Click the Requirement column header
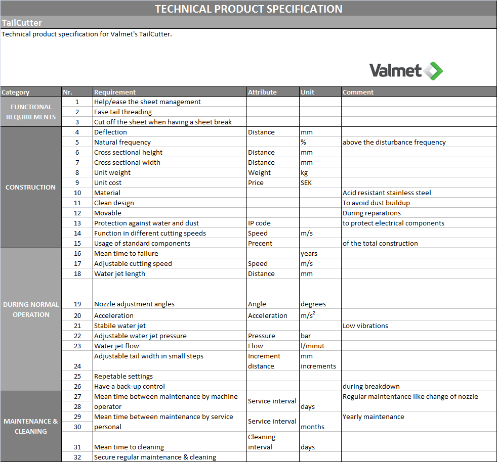Screen dimensions: 497x462 coord(170,92)
